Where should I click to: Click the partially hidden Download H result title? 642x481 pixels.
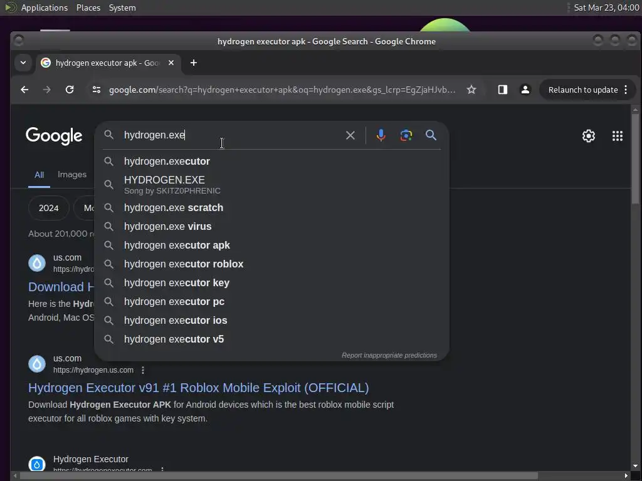pyautogui.click(x=61, y=287)
